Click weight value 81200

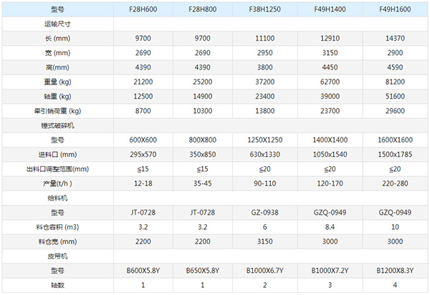393,82
